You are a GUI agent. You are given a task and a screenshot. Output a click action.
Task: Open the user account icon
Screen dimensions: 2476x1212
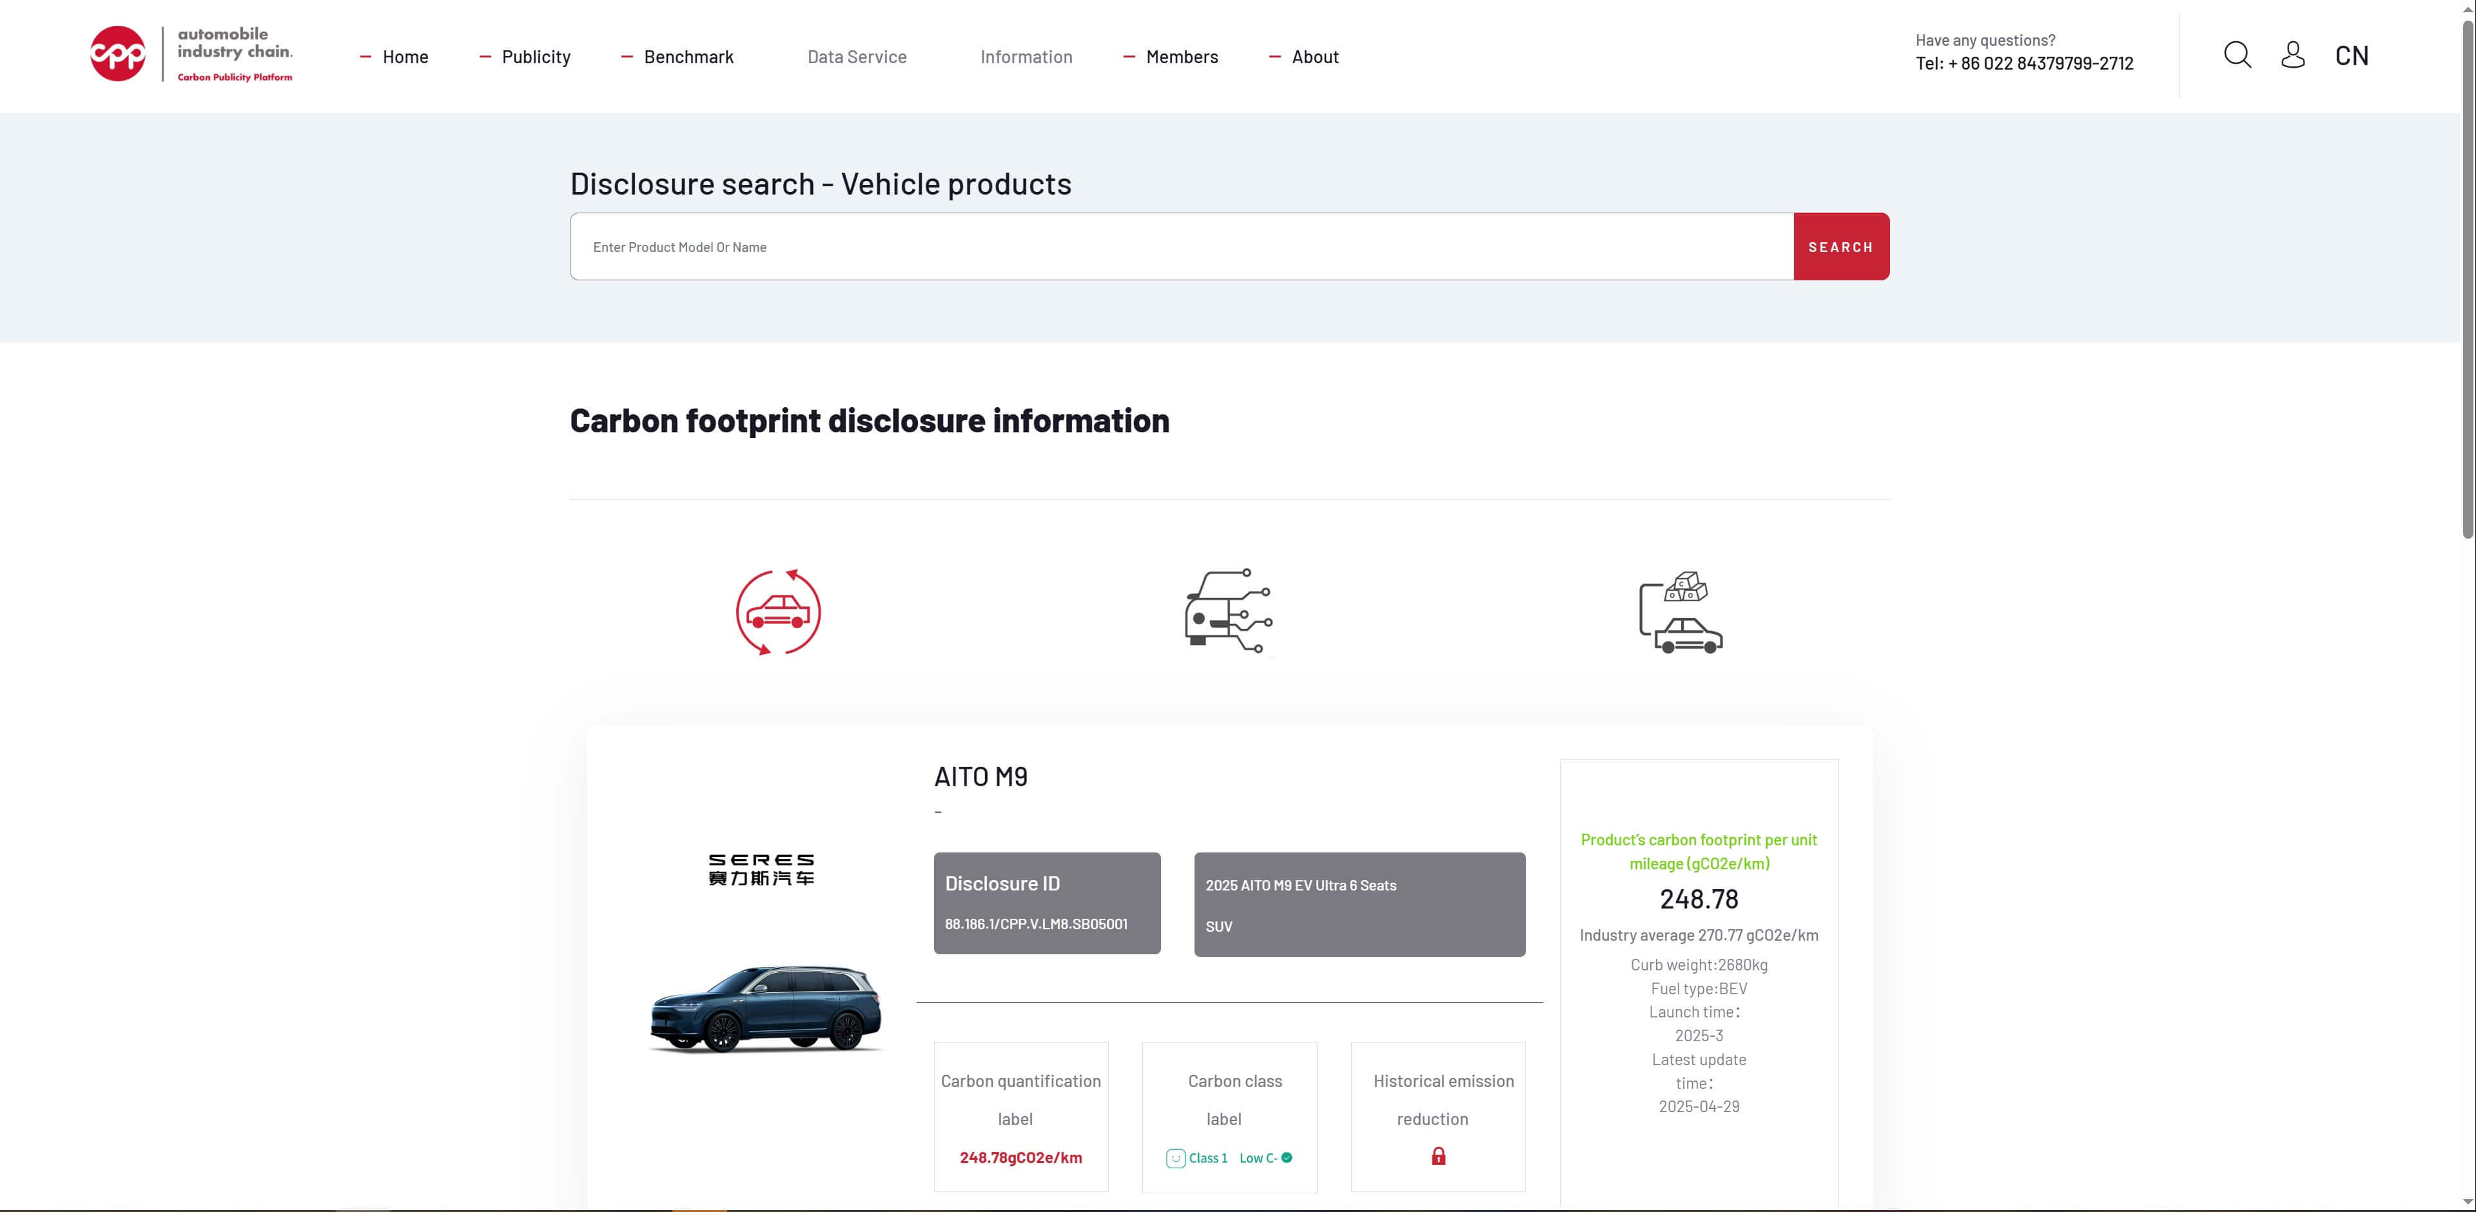click(2292, 55)
